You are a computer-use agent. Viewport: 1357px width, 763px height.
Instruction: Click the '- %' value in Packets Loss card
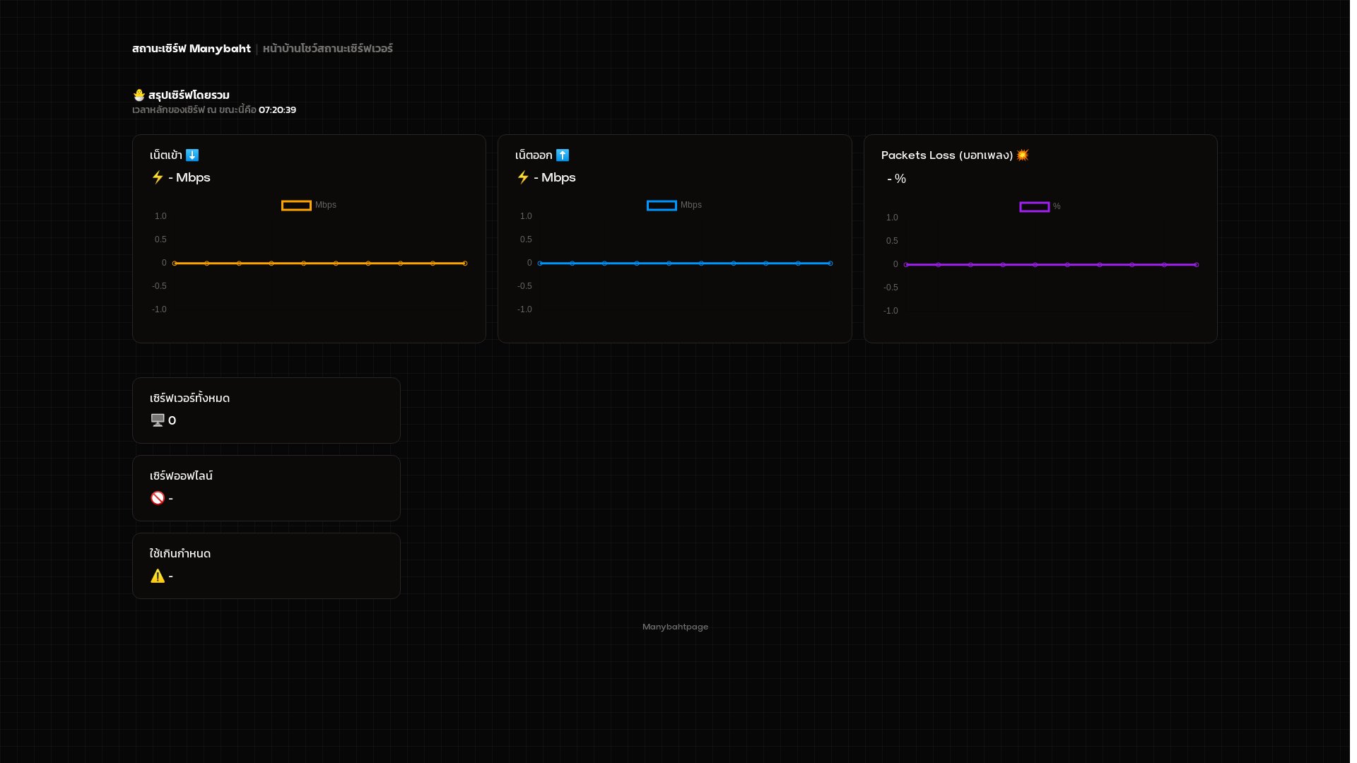[x=896, y=179]
